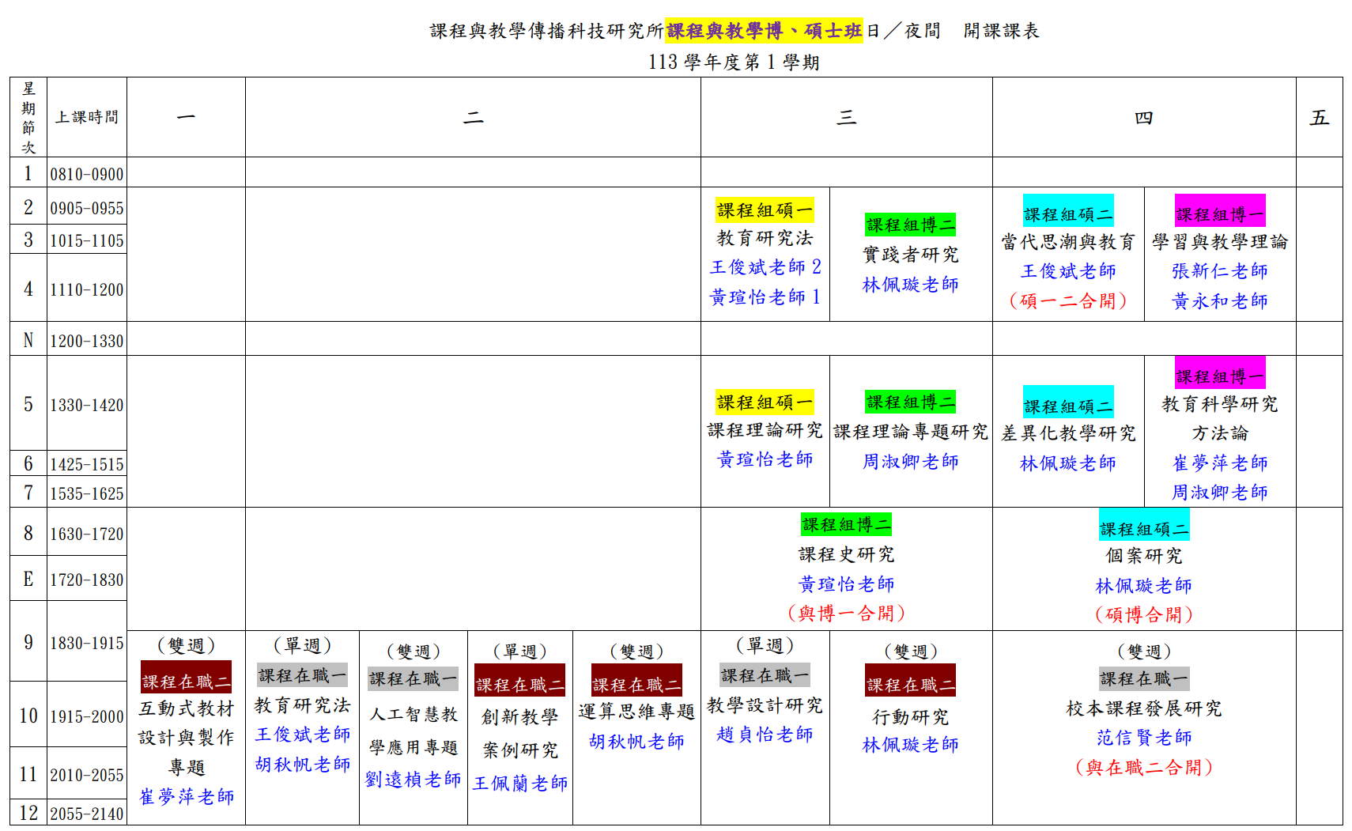Click the course name '差異化教學研究'

pyautogui.click(x=1068, y=433)
